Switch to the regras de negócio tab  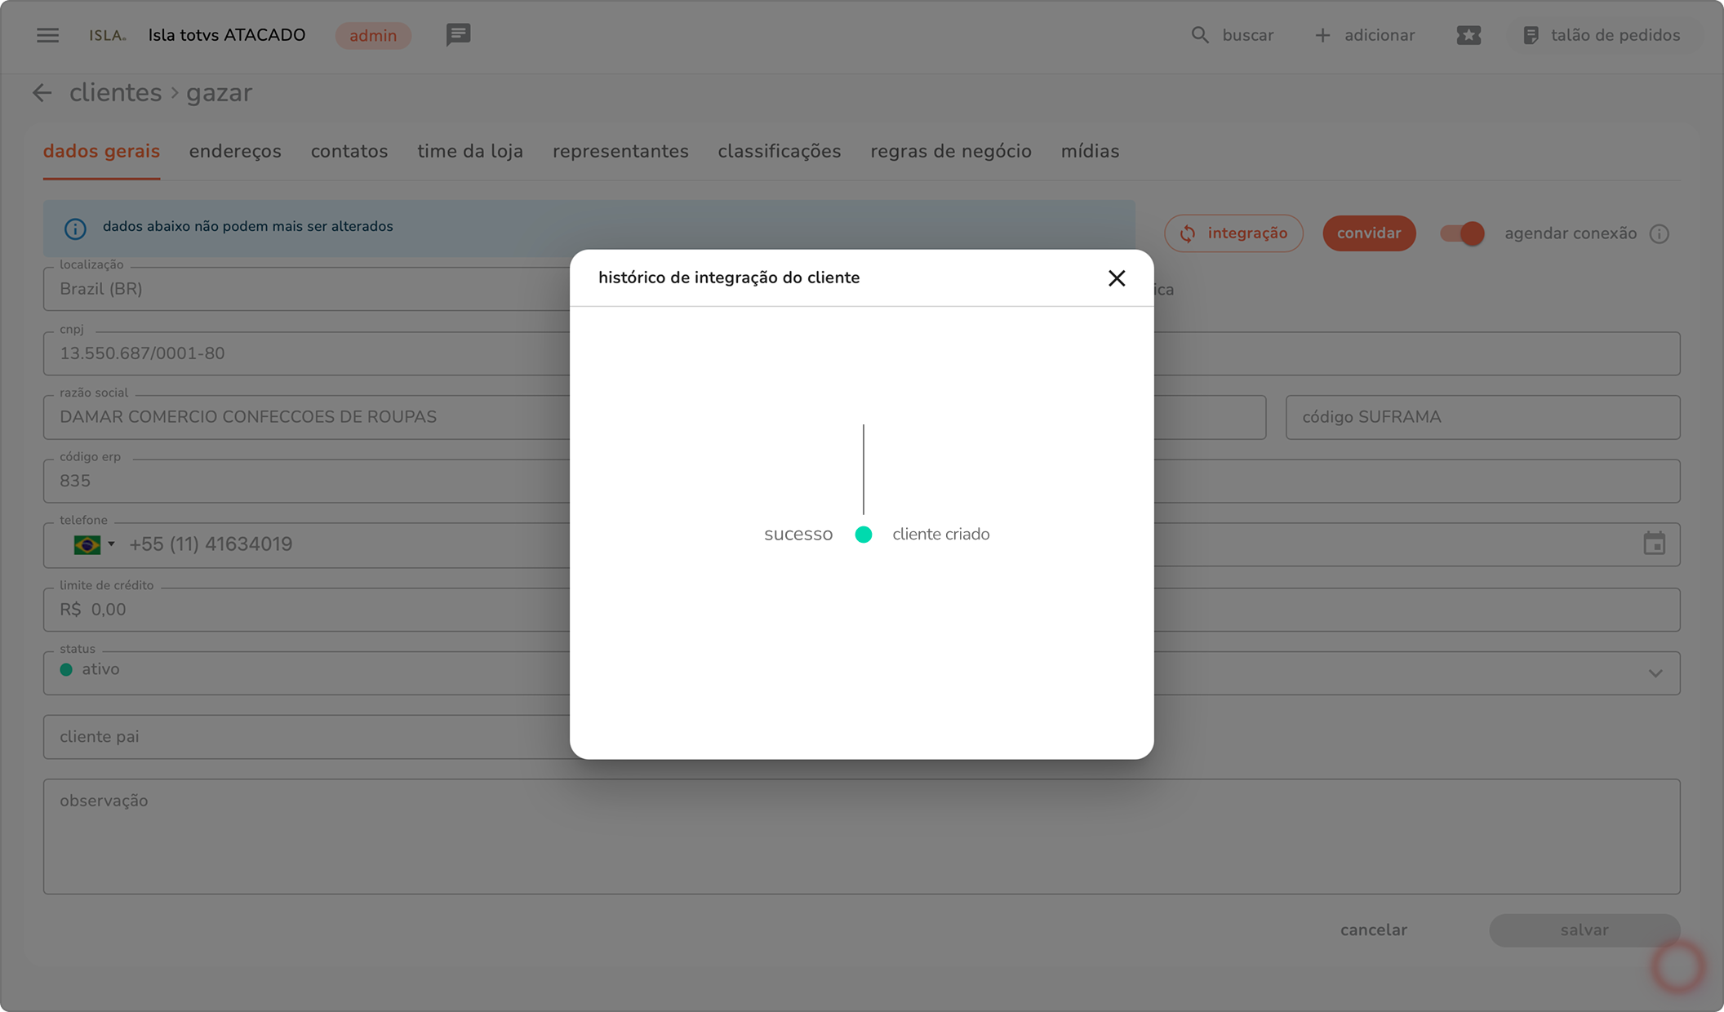[950, 152]
